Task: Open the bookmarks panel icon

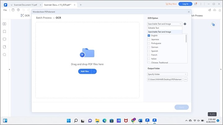Action: pos(4,31)
